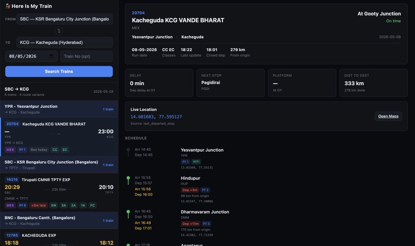Click the 'SBC → KCG' results heading
This screenshot has height=246, width=415.
coord(17,89)
